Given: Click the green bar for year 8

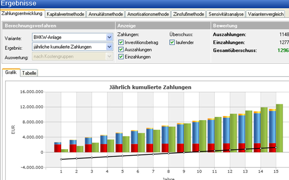Looking at the screenshot, I should point(172,139).
